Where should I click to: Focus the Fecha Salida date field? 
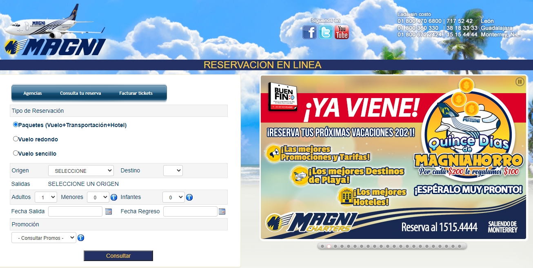(x=75, y=211)
